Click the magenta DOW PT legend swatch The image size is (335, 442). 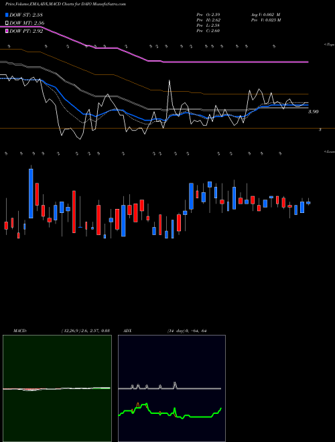pyautogui.click(x=7, y=31)
